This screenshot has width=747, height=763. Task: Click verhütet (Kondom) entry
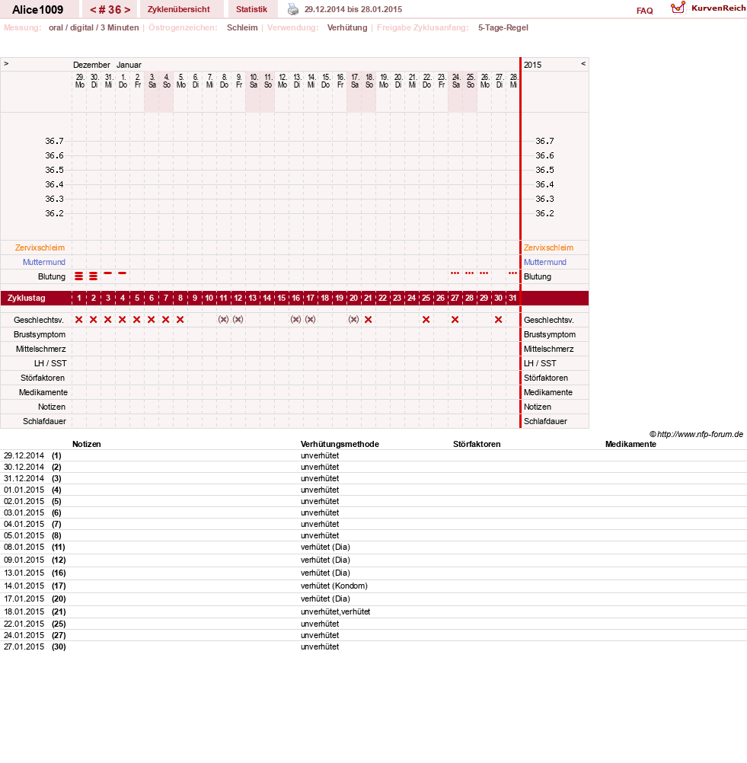point(334,586)
